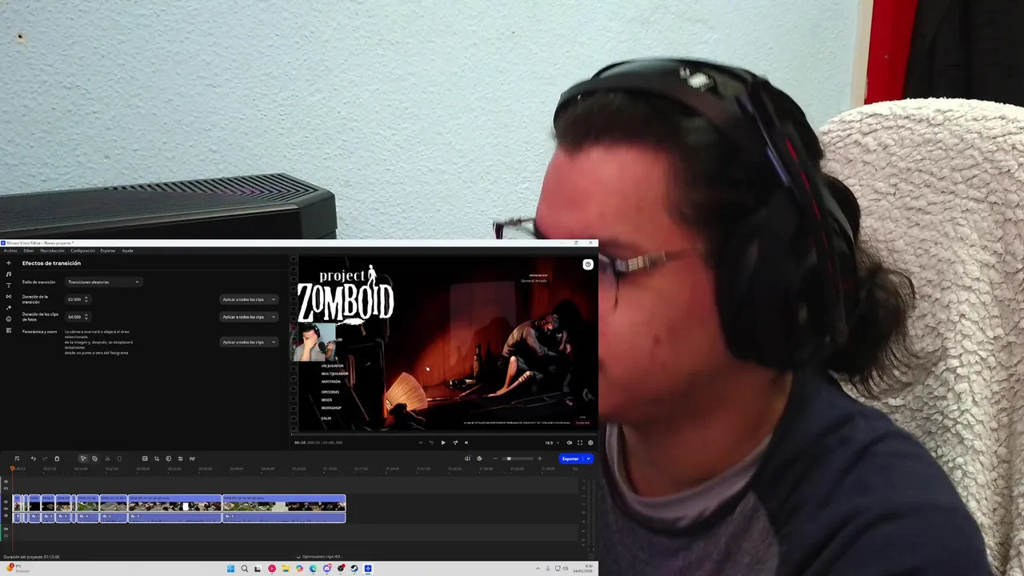The height and width of the screenshot is (576, 1024).
Task: Open the audio music note sidebar tab
Action: [9, 274]
